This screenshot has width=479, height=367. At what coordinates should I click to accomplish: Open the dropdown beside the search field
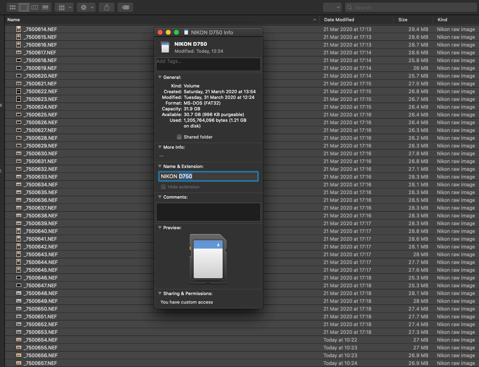point(332,7)
